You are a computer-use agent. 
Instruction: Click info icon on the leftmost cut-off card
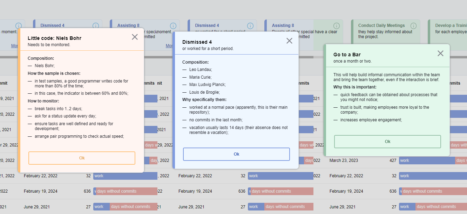point(19,26)
